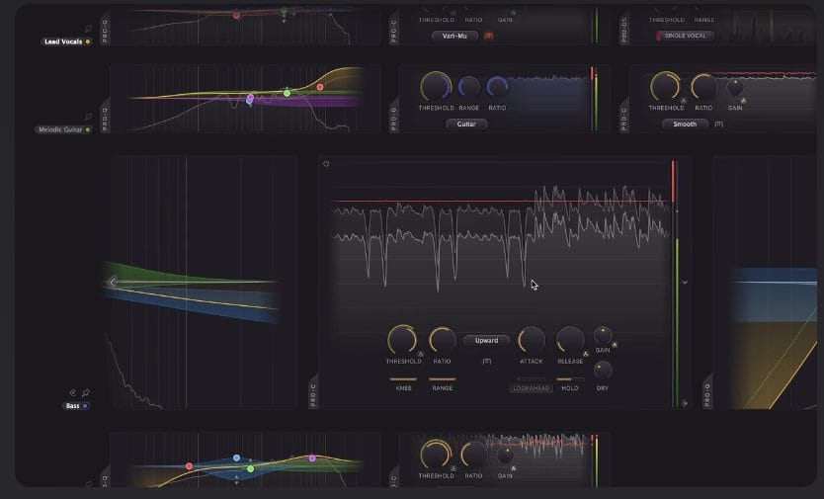The height and width of the screenshot is (499, 824).
Task: Click the sidechain icon next to Vari-Mu
Action: pyautogui.click(x=488, y=36)
